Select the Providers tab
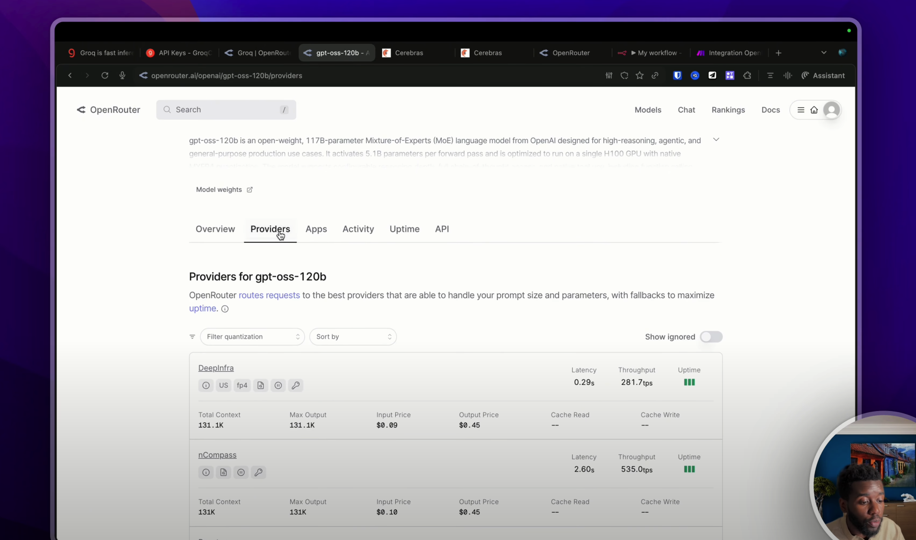Viewport: 916px width, 540px height. [270, 229]
